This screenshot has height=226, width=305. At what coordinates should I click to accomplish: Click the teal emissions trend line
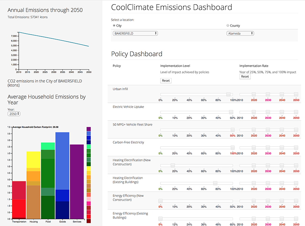(54, 39)
